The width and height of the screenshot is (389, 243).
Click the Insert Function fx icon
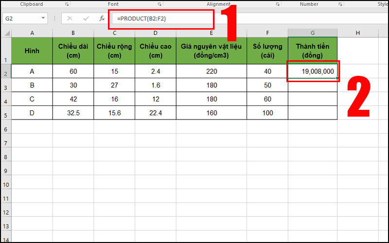pos(102,18)
